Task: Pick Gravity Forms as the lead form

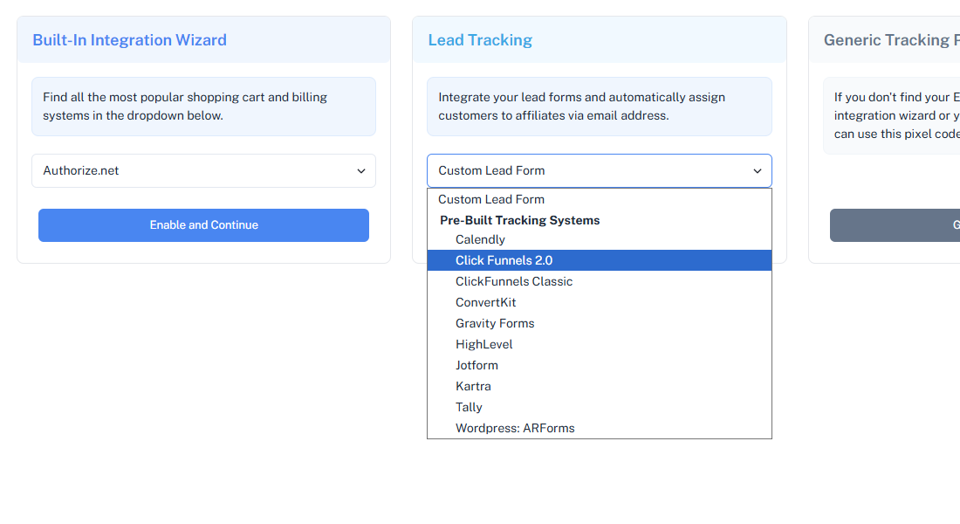Action: coord(495,322)
